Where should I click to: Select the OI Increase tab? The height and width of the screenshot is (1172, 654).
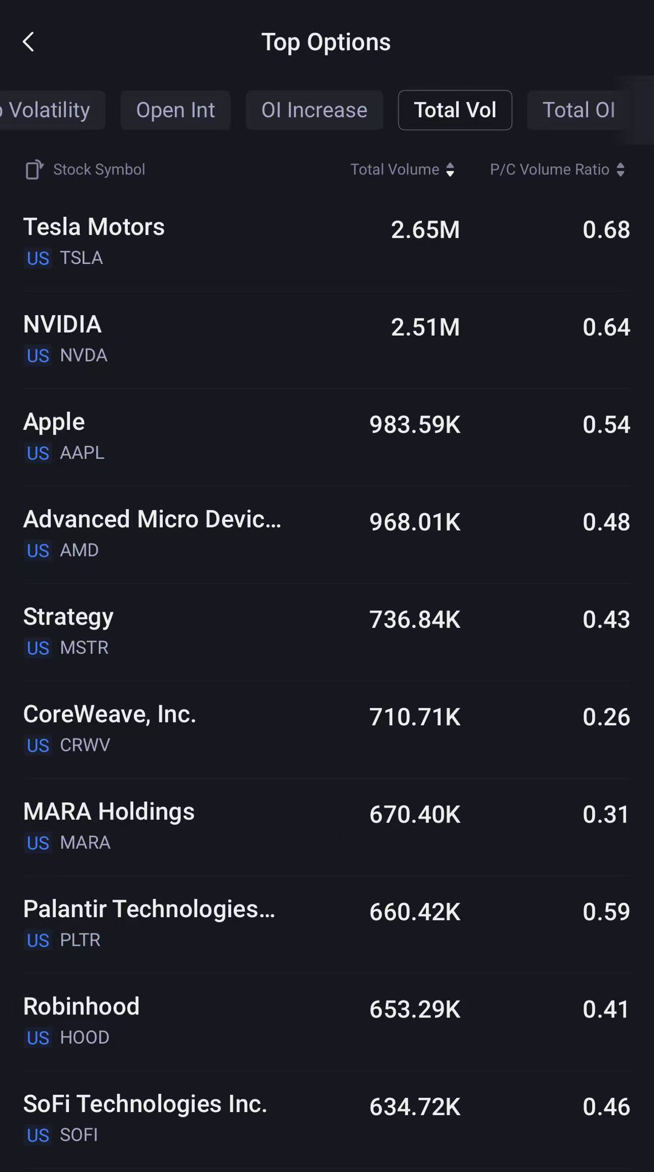tap(314, 110)
